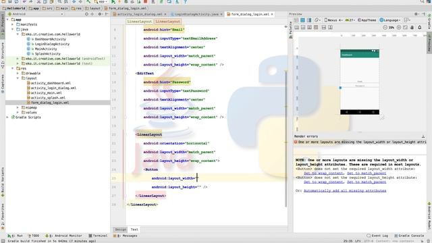This screenshot has width=432, height=243.
Task: Collapse the java folder node
Action: point(13,29)
